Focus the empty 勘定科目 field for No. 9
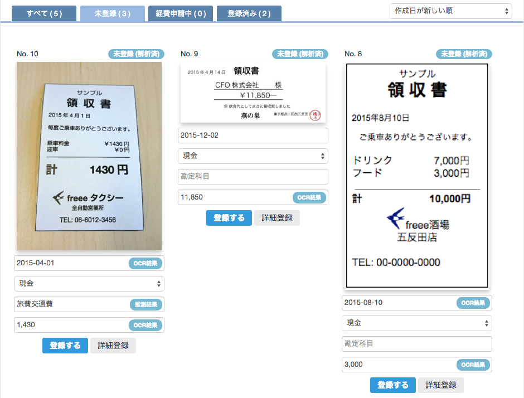This screenshot has height=398, width=524. [x=253, y=177]
